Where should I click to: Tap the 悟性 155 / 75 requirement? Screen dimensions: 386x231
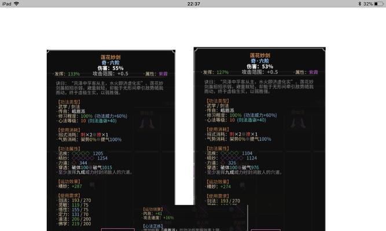[x=73, y=210]
